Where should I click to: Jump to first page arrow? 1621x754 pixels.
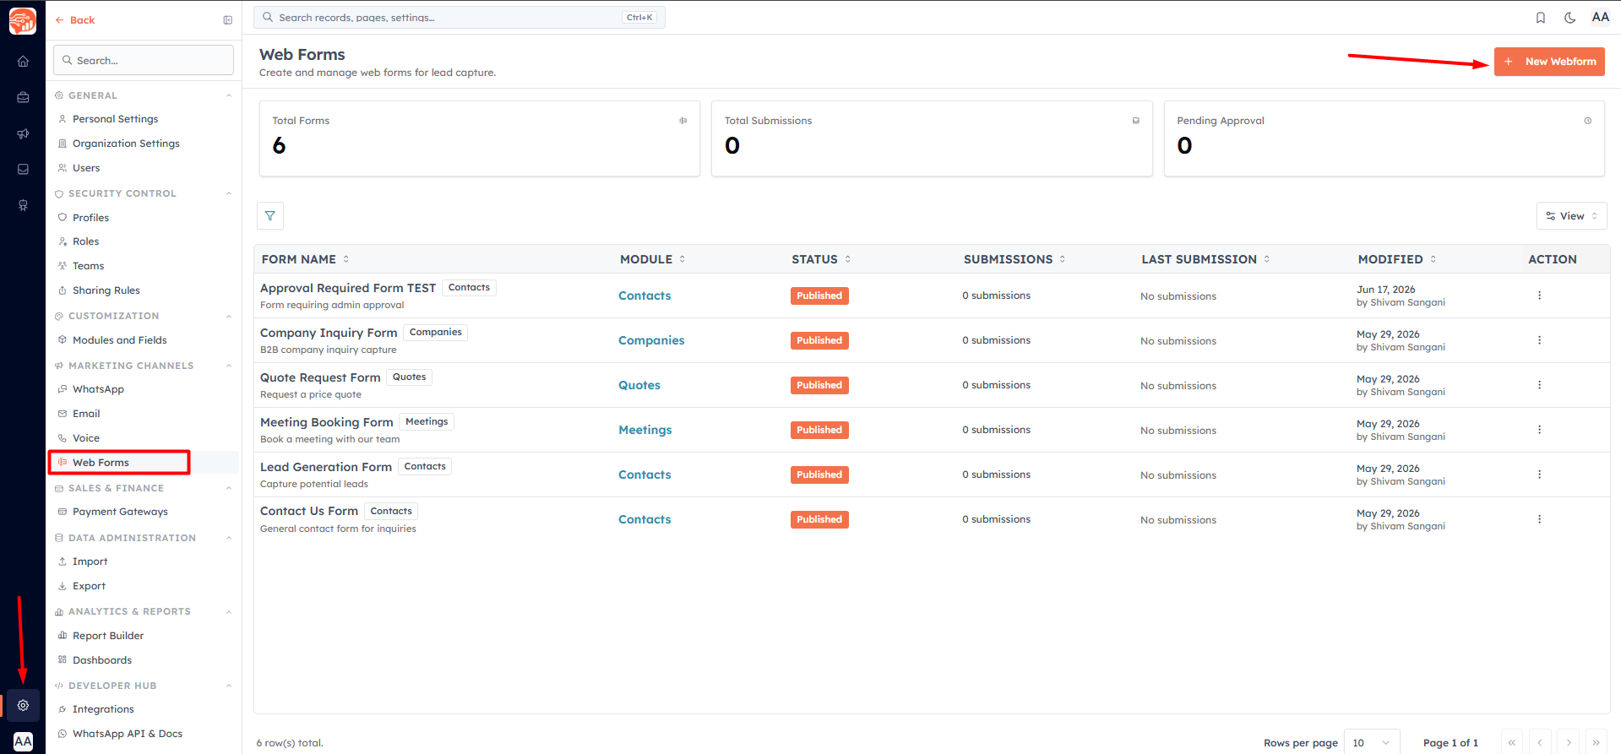[x=1511, y=742]
